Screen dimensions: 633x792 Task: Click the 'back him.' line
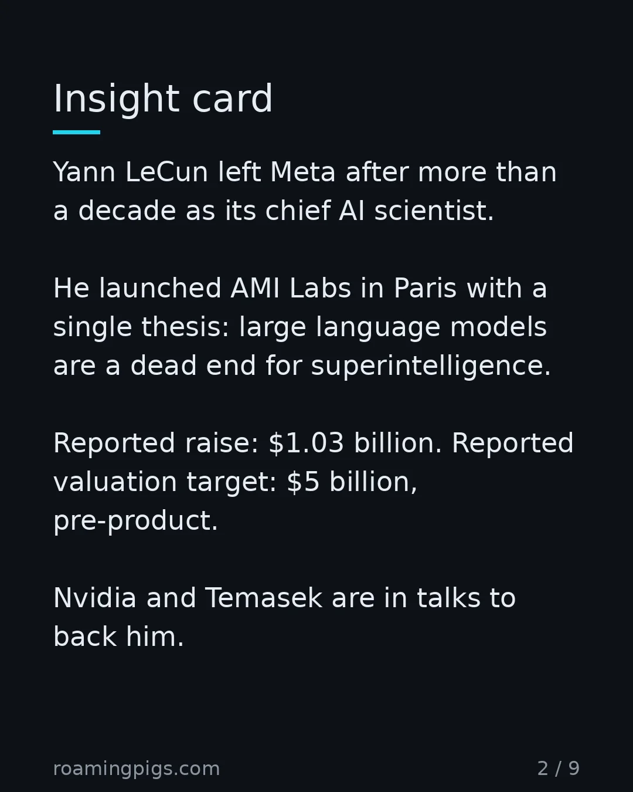[x=118, y=637]
